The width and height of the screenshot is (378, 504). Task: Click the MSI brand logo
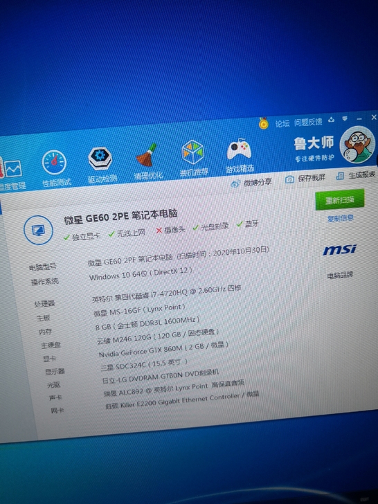click(x=339, y=250)
